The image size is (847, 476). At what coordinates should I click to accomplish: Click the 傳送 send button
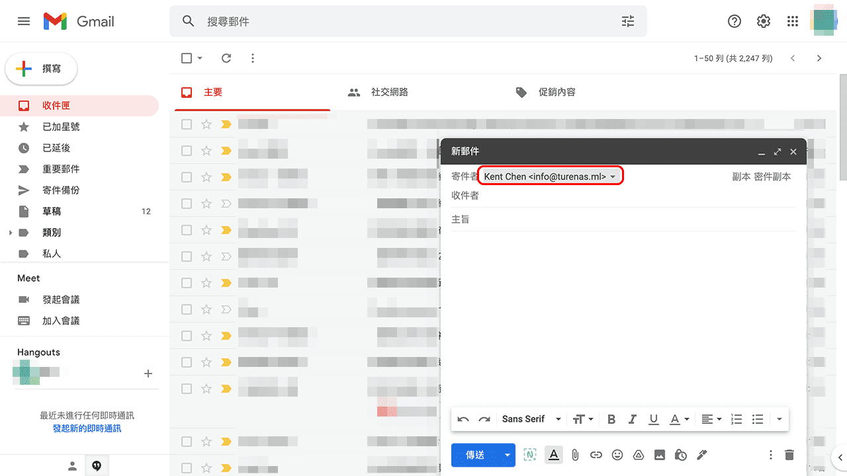[x=474, y=455]
